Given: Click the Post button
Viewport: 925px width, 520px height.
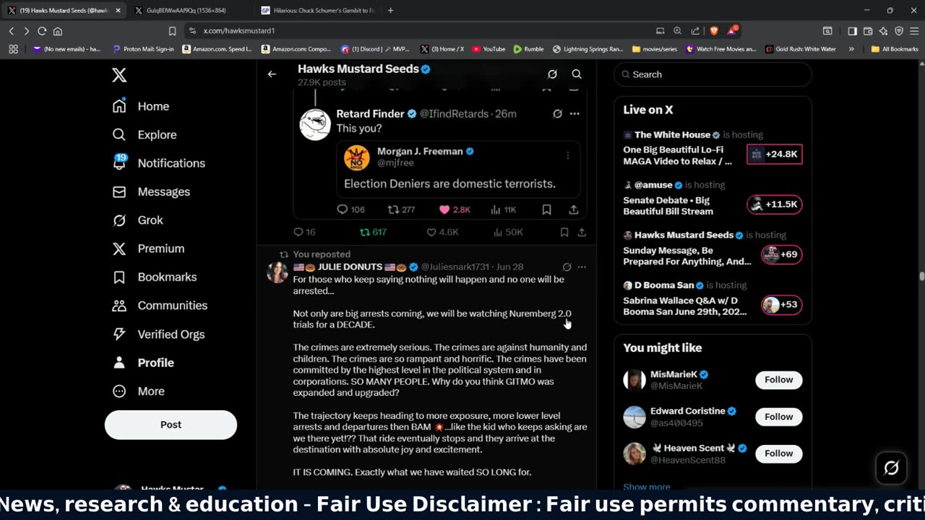Looking at the screenshot, I should pos(171,425).
